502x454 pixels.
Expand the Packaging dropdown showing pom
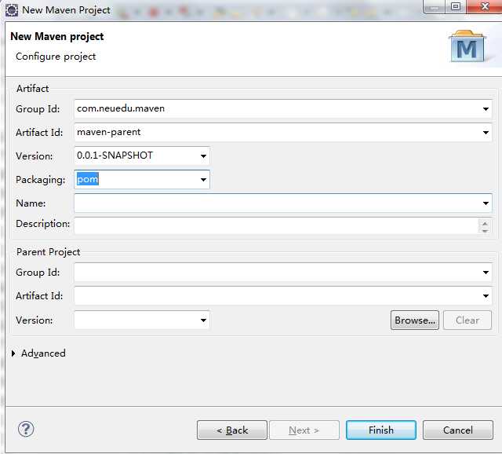pos(203,180)
